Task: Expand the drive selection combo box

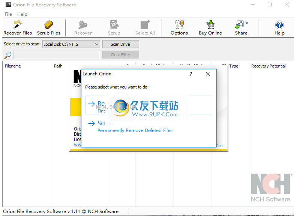Action: point(71,44)
